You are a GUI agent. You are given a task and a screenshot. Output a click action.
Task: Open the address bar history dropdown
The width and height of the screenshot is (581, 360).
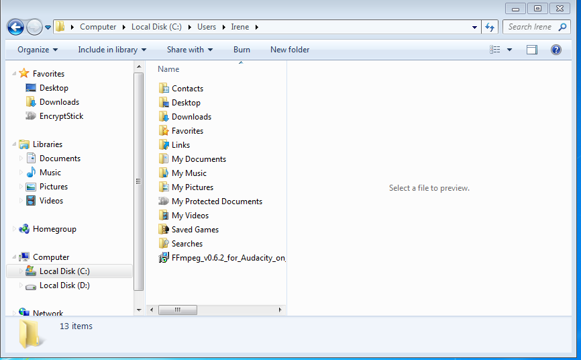(x=474, y=27)
